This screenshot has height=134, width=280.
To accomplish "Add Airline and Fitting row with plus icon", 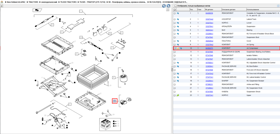I will [x=175, y=85].
